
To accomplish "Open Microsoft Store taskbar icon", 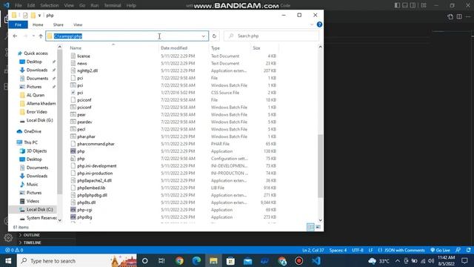I will (230, 260).
